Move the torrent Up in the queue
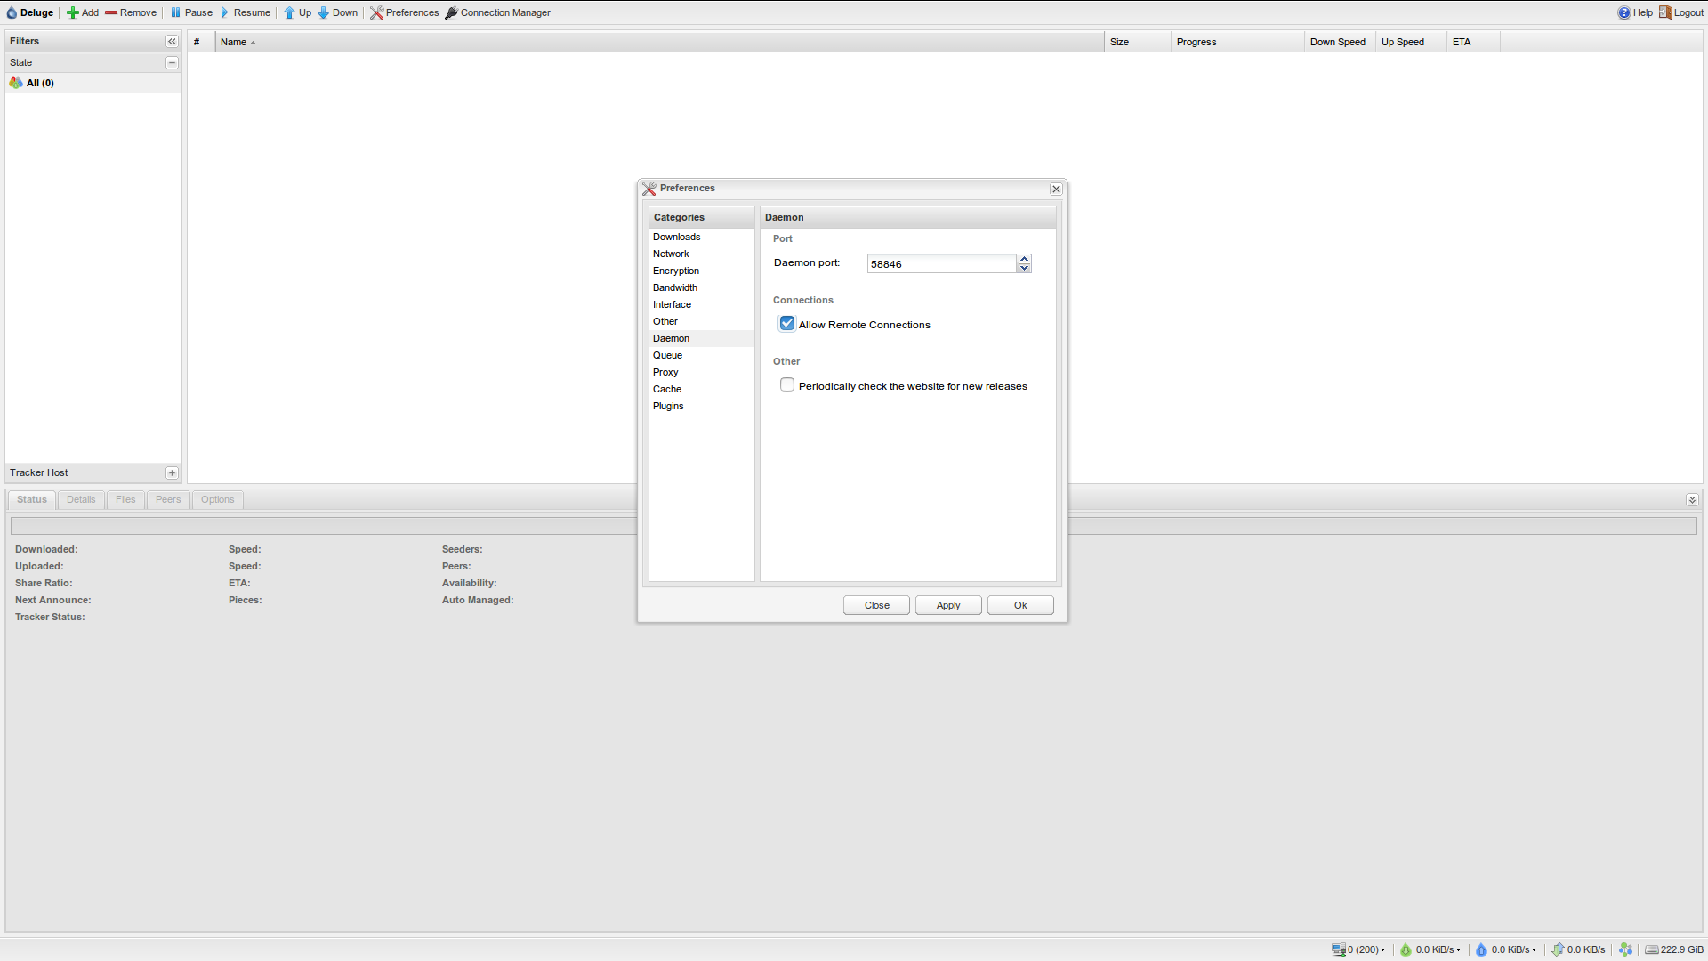Screen dimensions: 1708x961 [289, 12]
